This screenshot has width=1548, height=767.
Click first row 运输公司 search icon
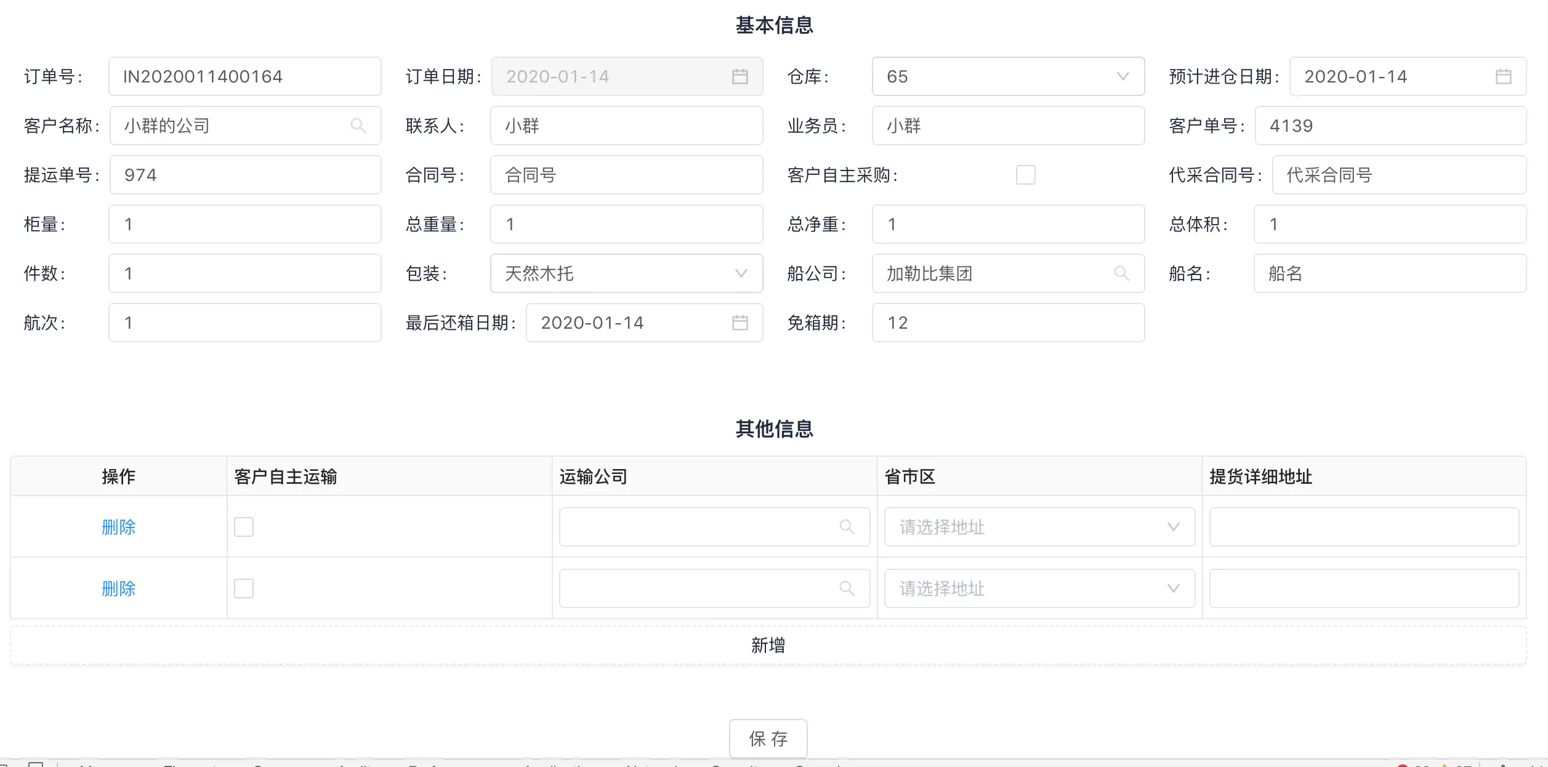tap(847, 527)
